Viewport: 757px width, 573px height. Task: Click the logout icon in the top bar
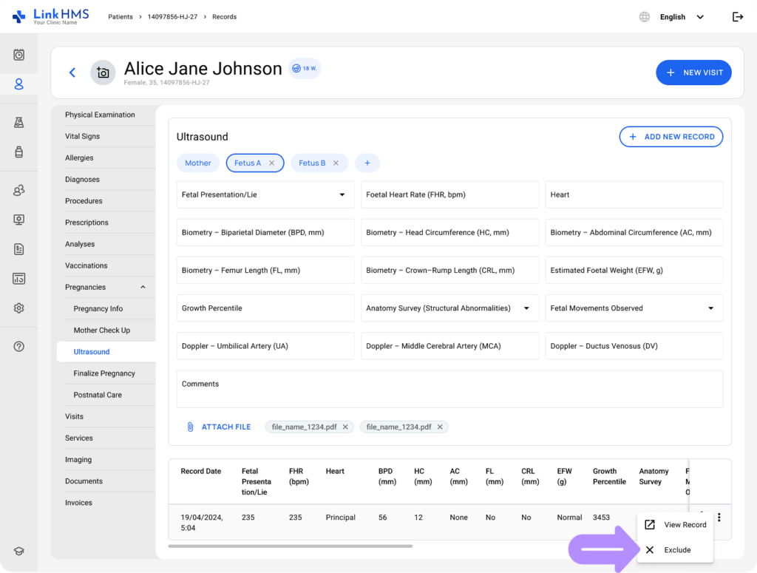tap(737, 17)
